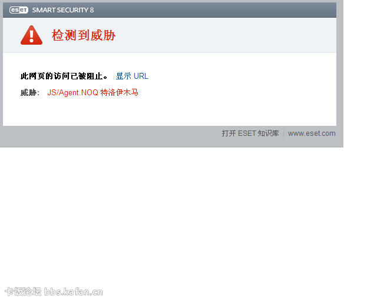The width and height of the screenshot is (377, 301).
Task: Select the JS/Agent.NOQ threat name text
Action: (x=73, y=92)
